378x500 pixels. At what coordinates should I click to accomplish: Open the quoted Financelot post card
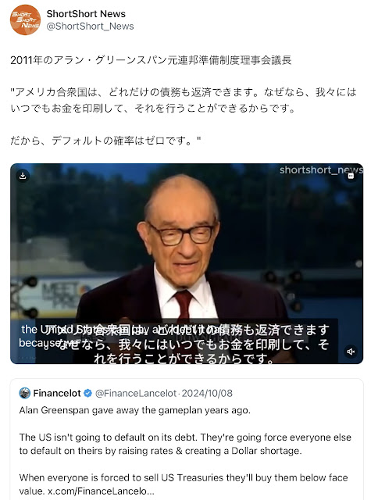point(187,439)
